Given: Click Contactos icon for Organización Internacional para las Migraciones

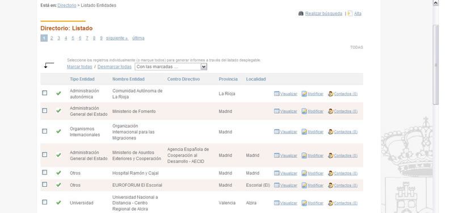Looking at the screenshot, I should pyautogui.click(x=331, y=132).
